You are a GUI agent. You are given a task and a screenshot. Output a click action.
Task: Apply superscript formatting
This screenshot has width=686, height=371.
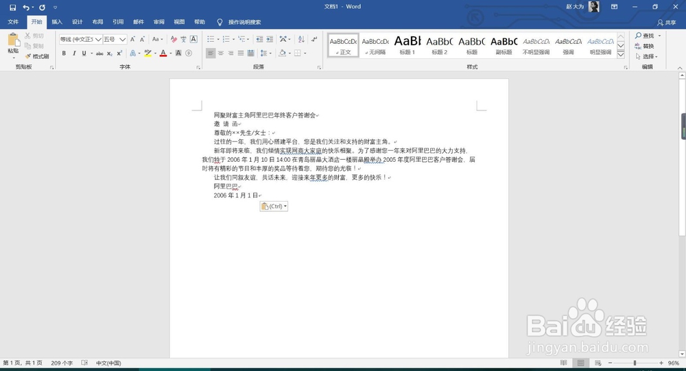[119, 53]
